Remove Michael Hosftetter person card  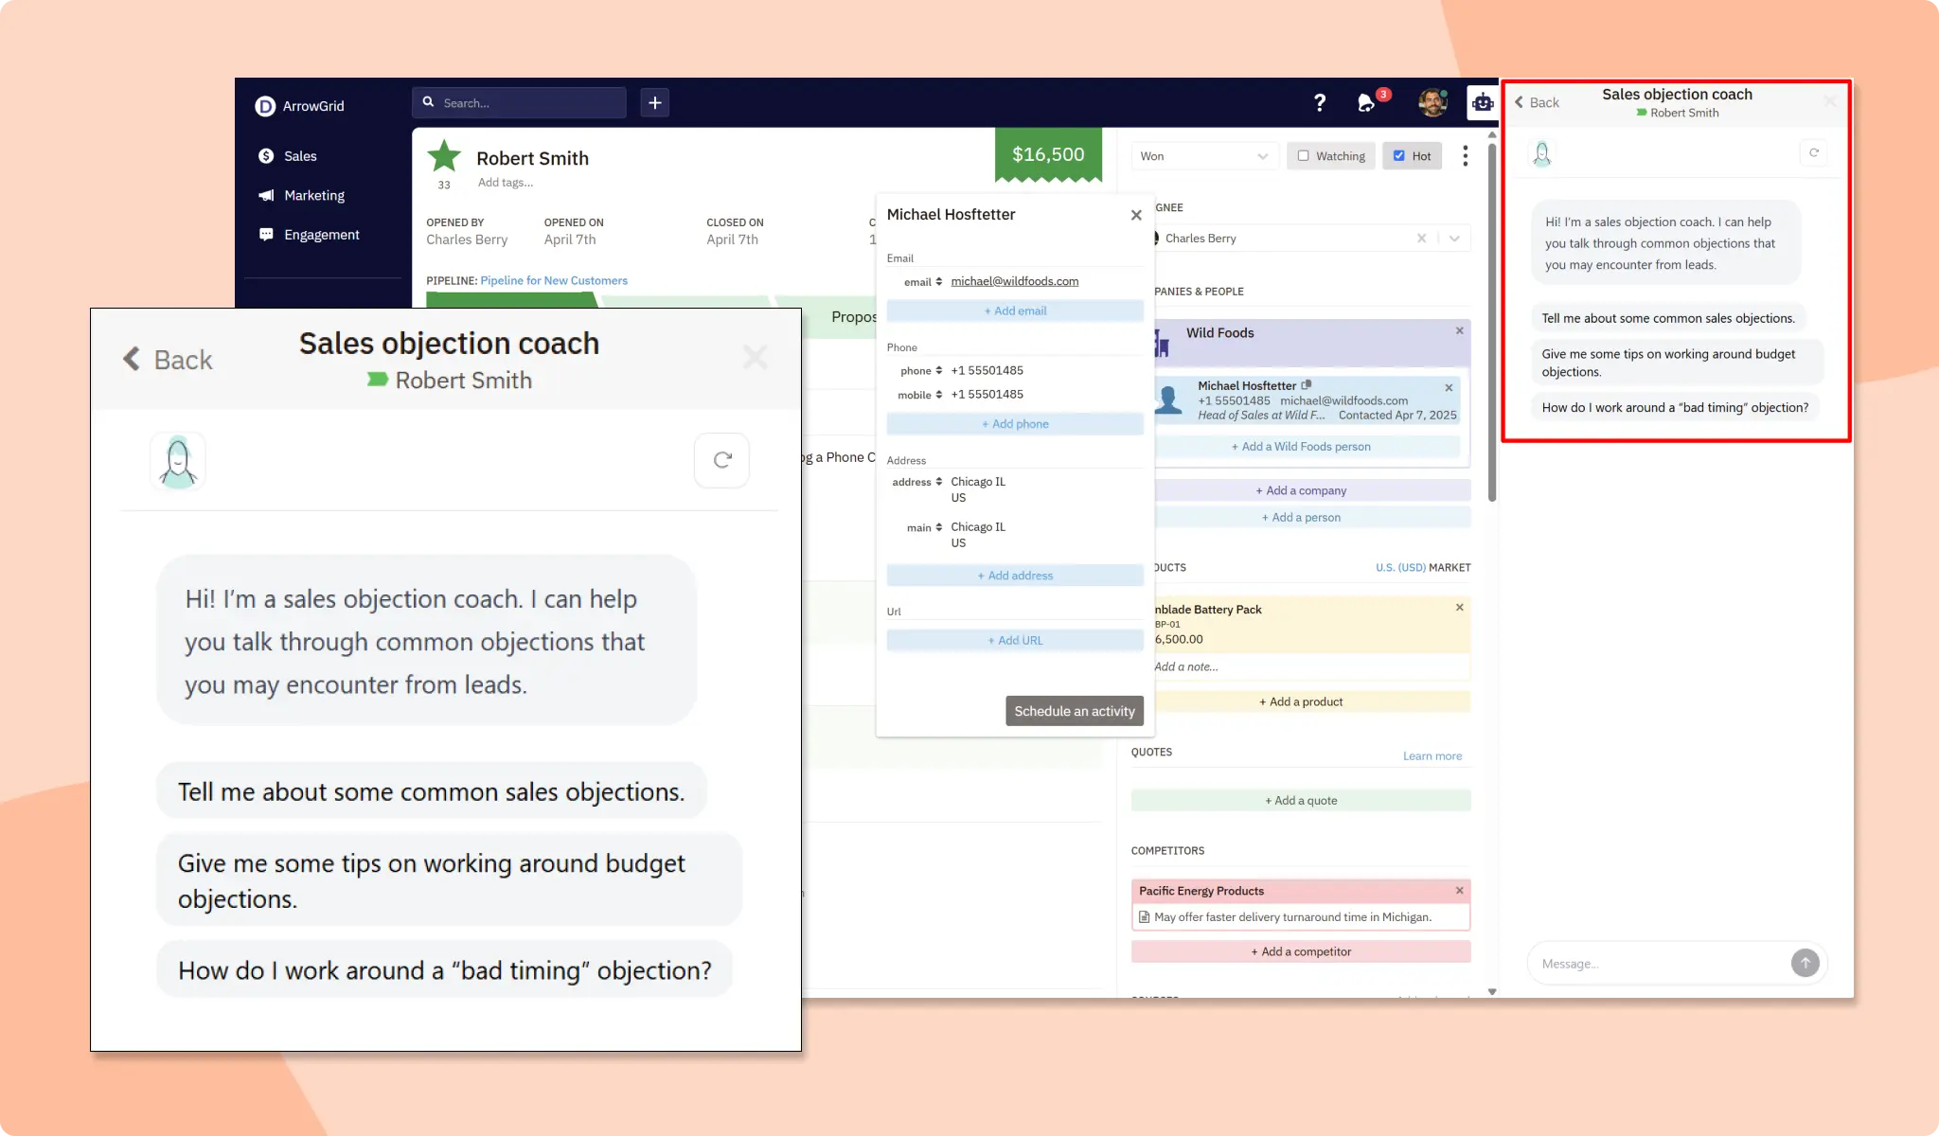click(x=1449, y=388)
